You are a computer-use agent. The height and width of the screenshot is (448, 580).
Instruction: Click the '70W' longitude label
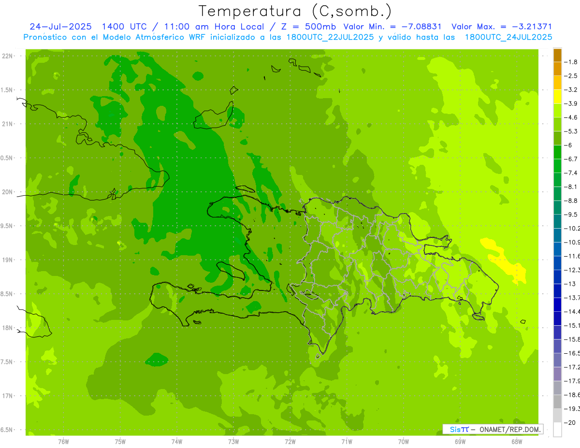404,441
